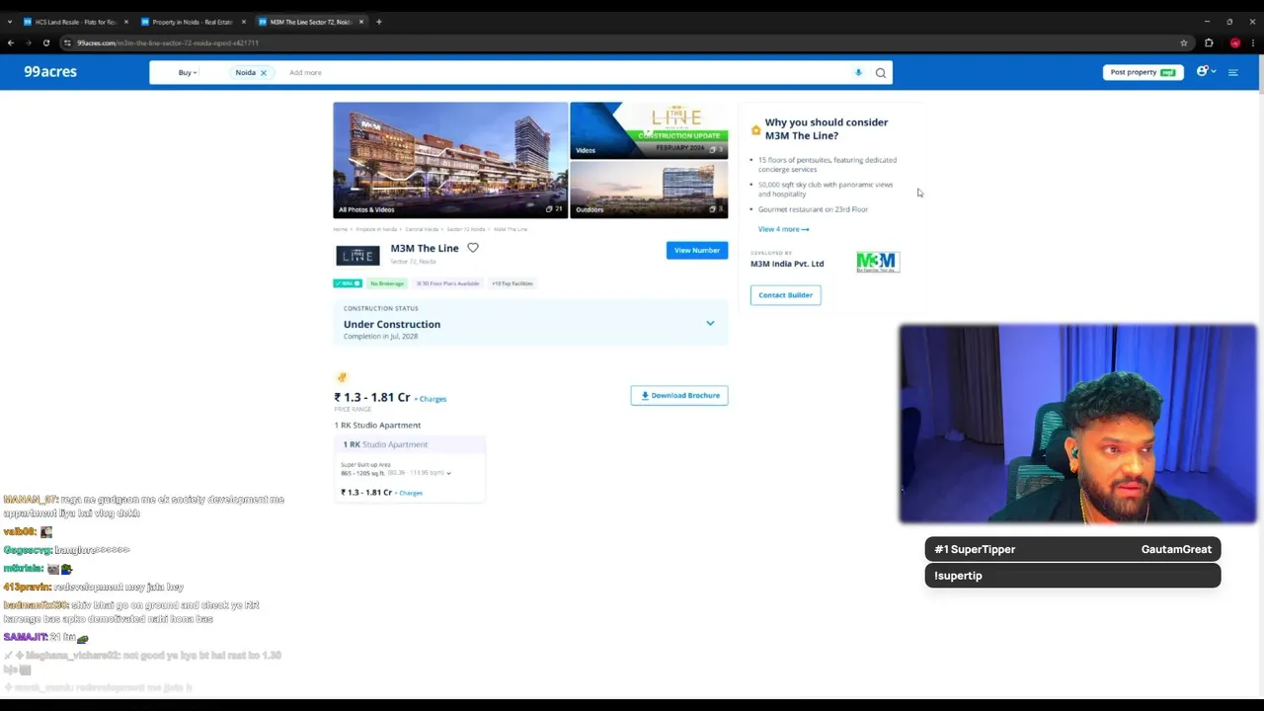Click the No Brokerage tag

387,283
